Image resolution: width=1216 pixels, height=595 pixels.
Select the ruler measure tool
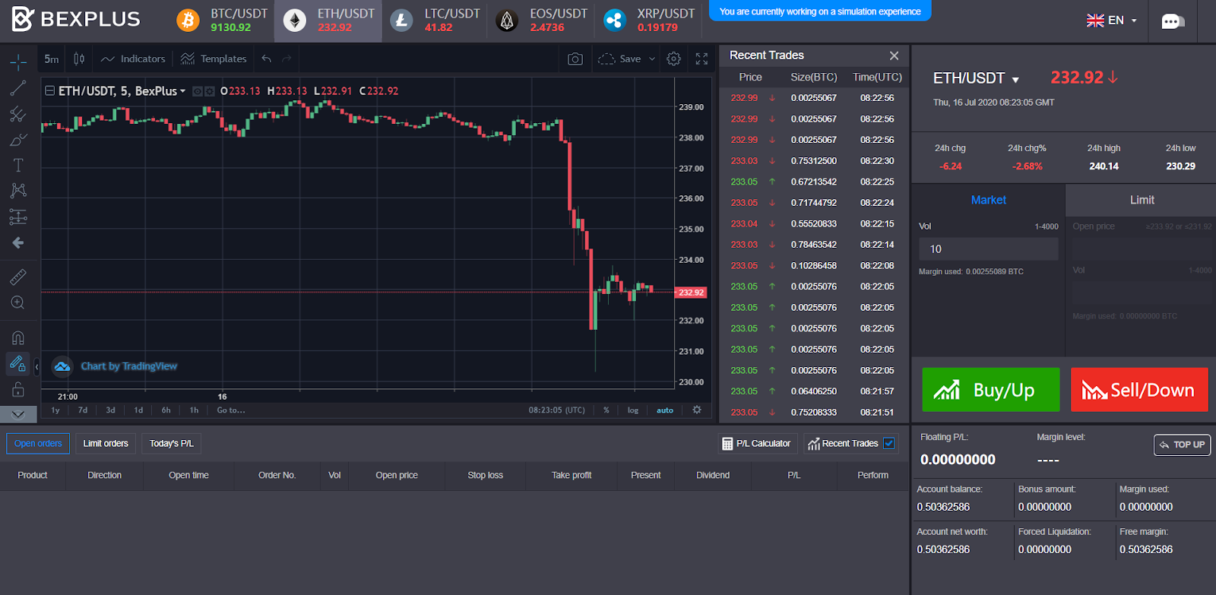[x=18, y=277]
